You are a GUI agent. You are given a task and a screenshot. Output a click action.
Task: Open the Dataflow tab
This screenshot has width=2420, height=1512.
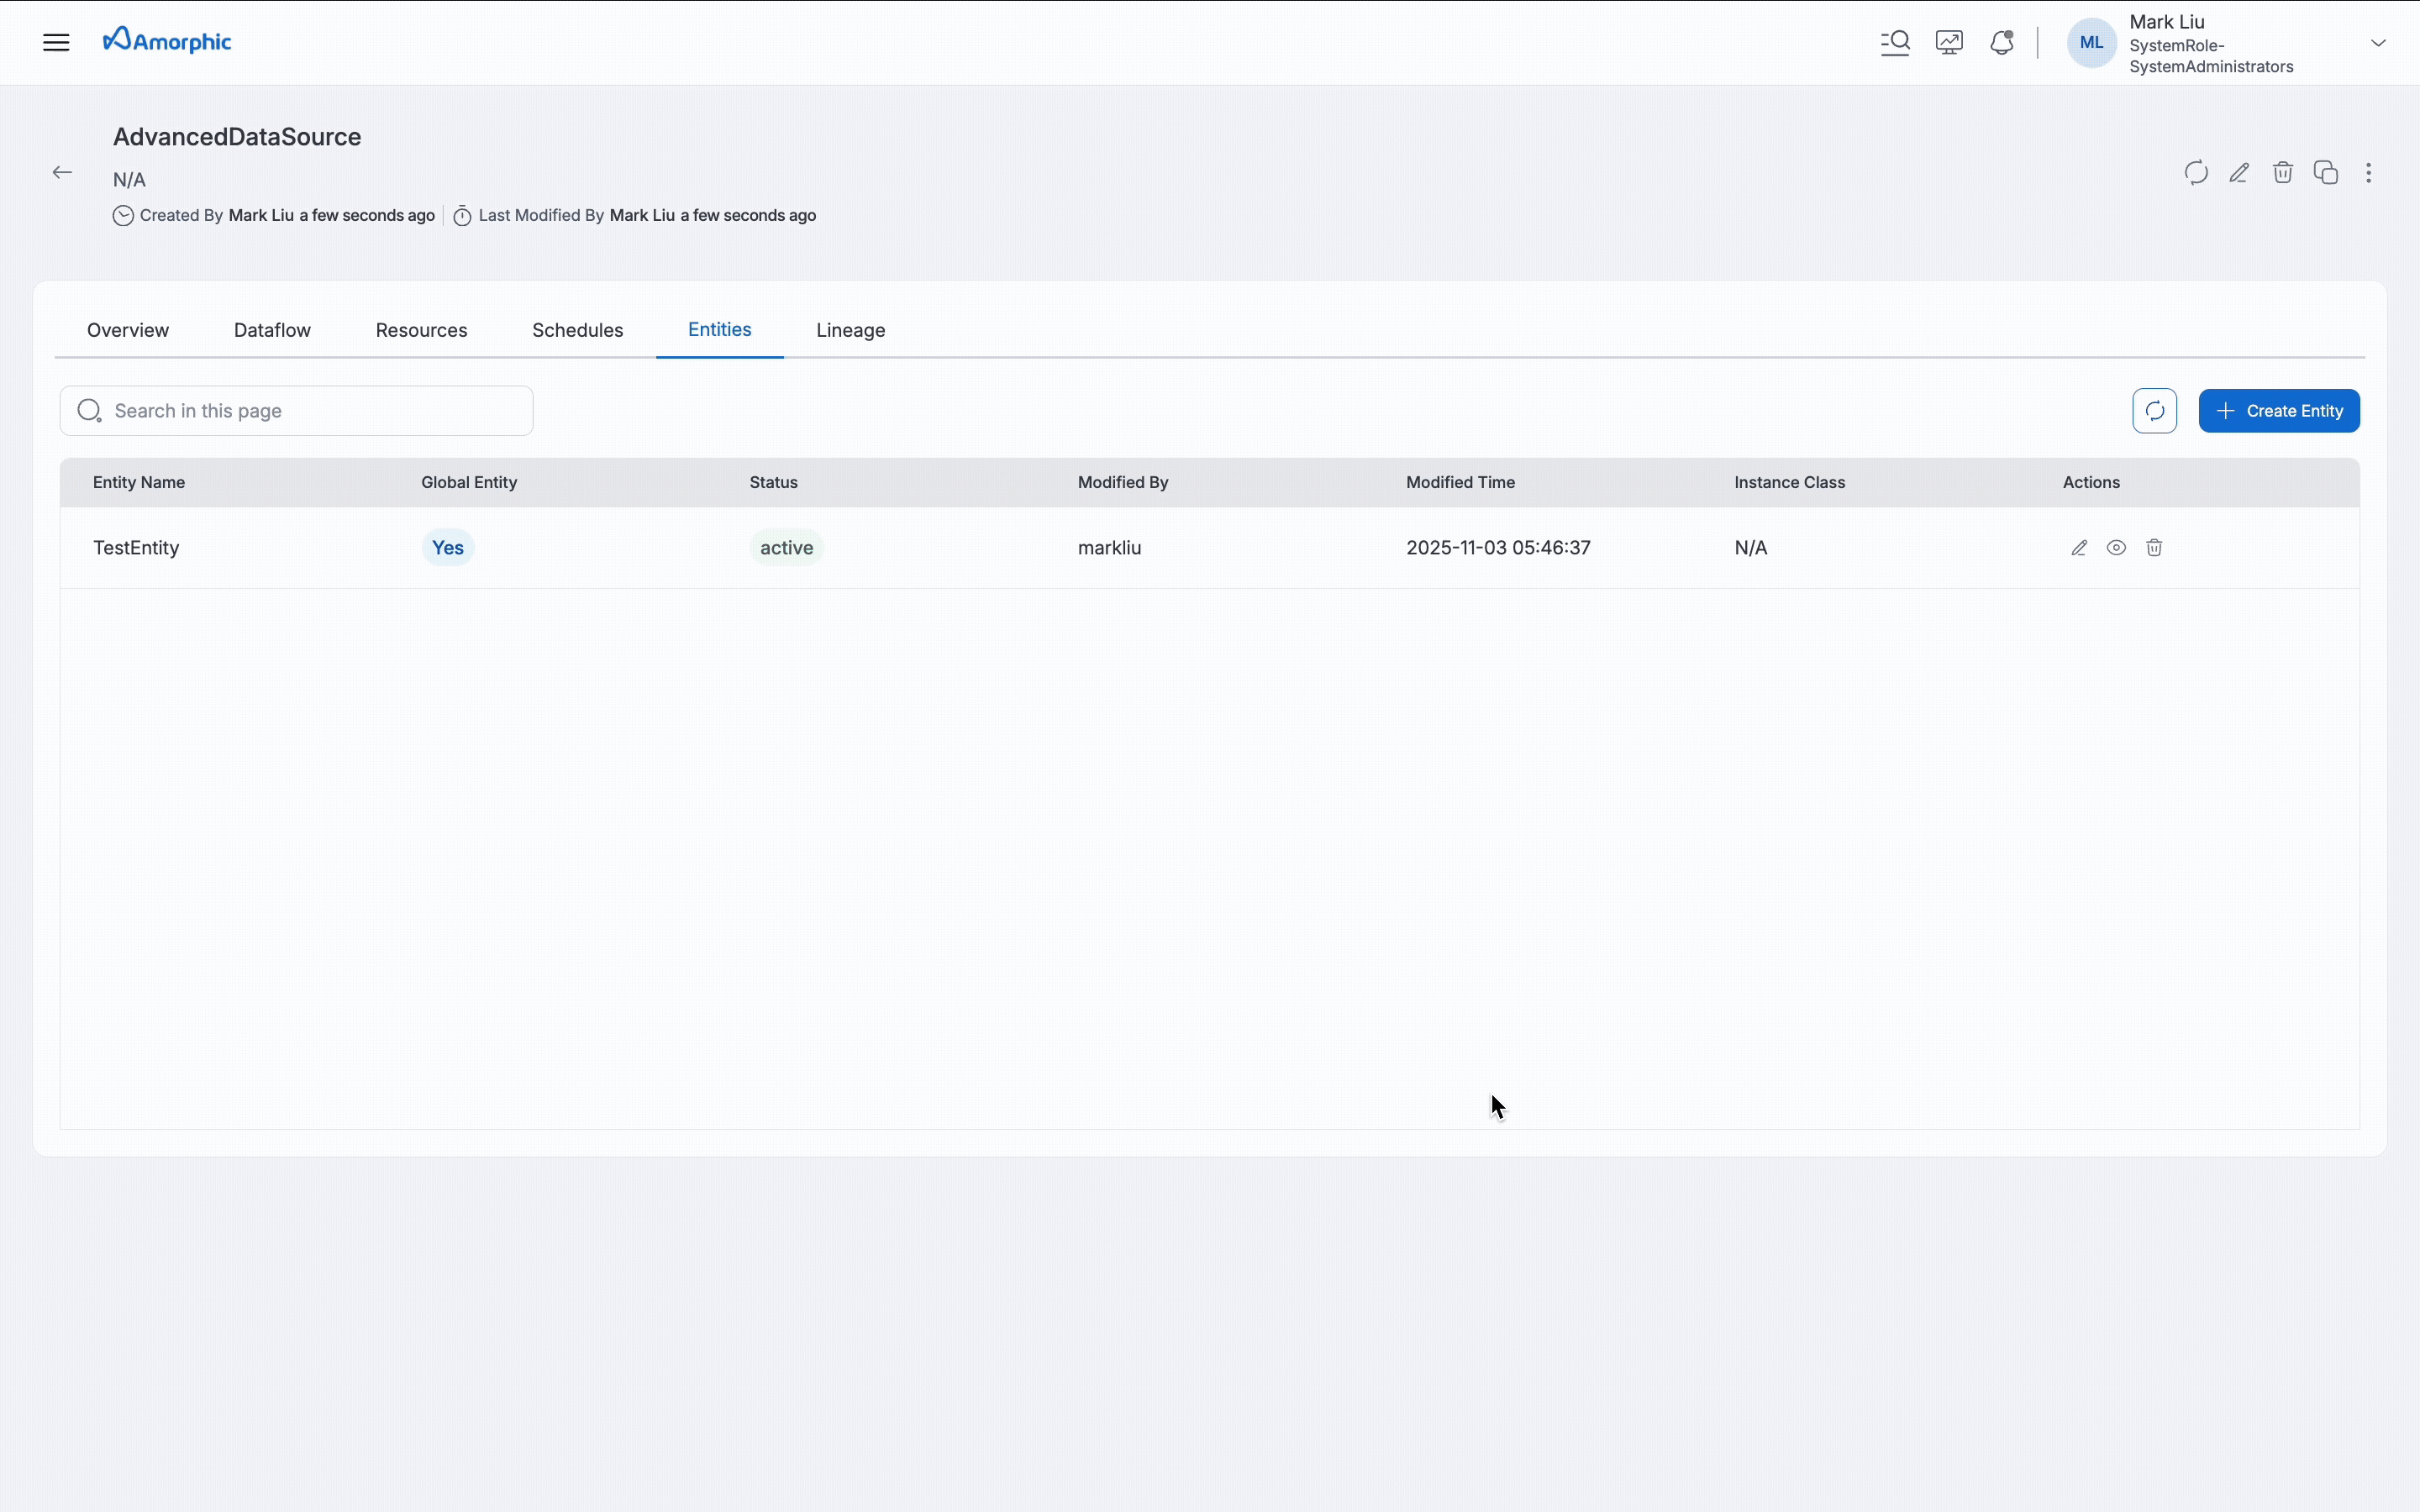[x=271, y=330]
